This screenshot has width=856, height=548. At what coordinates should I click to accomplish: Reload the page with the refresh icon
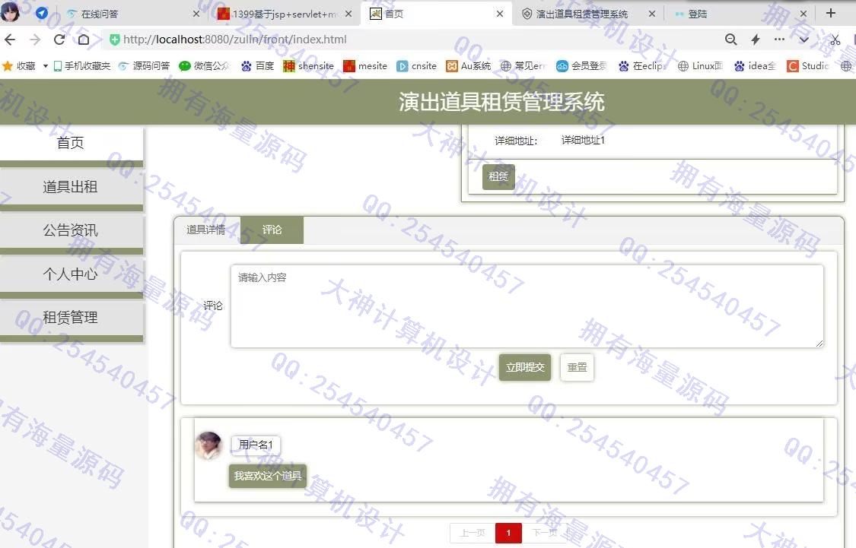click(x=59, y=40)
